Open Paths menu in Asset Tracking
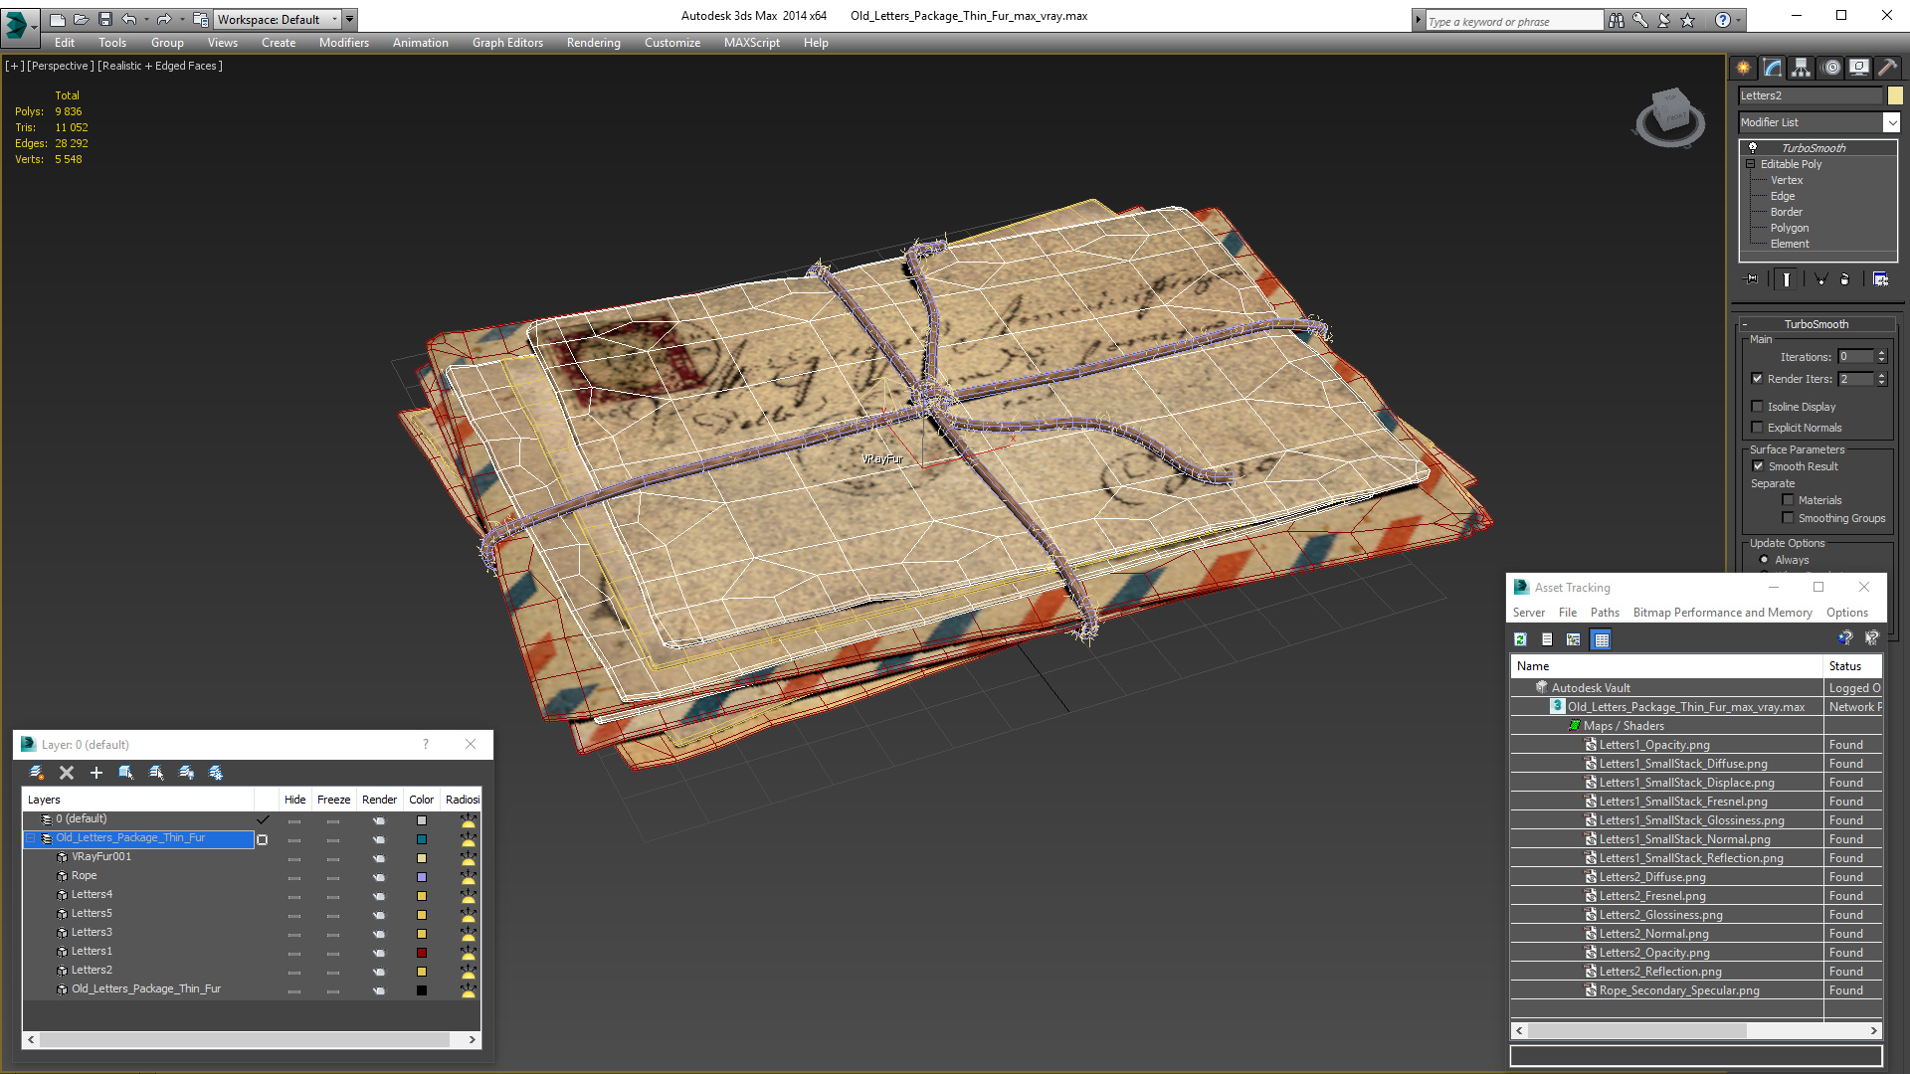This screenshot has width=1910, height=1074. click(x=1604, y=613)
